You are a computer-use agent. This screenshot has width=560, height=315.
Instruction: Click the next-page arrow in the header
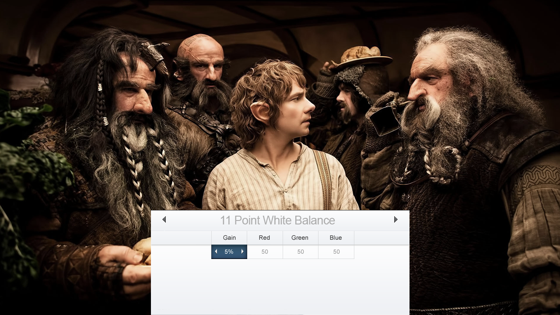tap(395, 220)
